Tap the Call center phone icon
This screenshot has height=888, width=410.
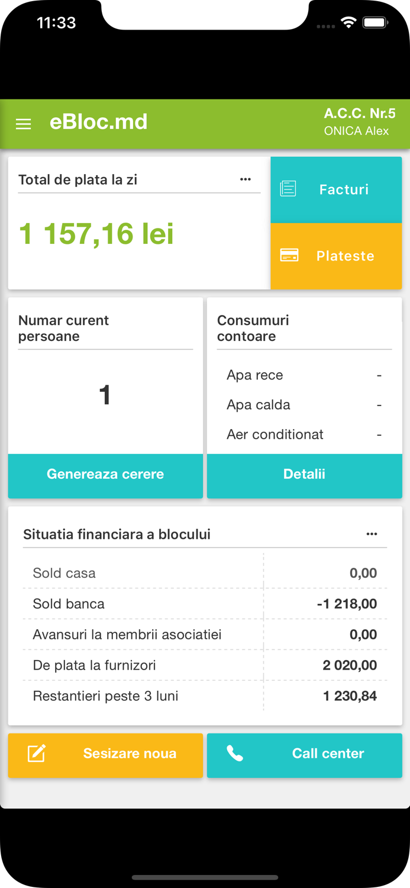point(235,754)
